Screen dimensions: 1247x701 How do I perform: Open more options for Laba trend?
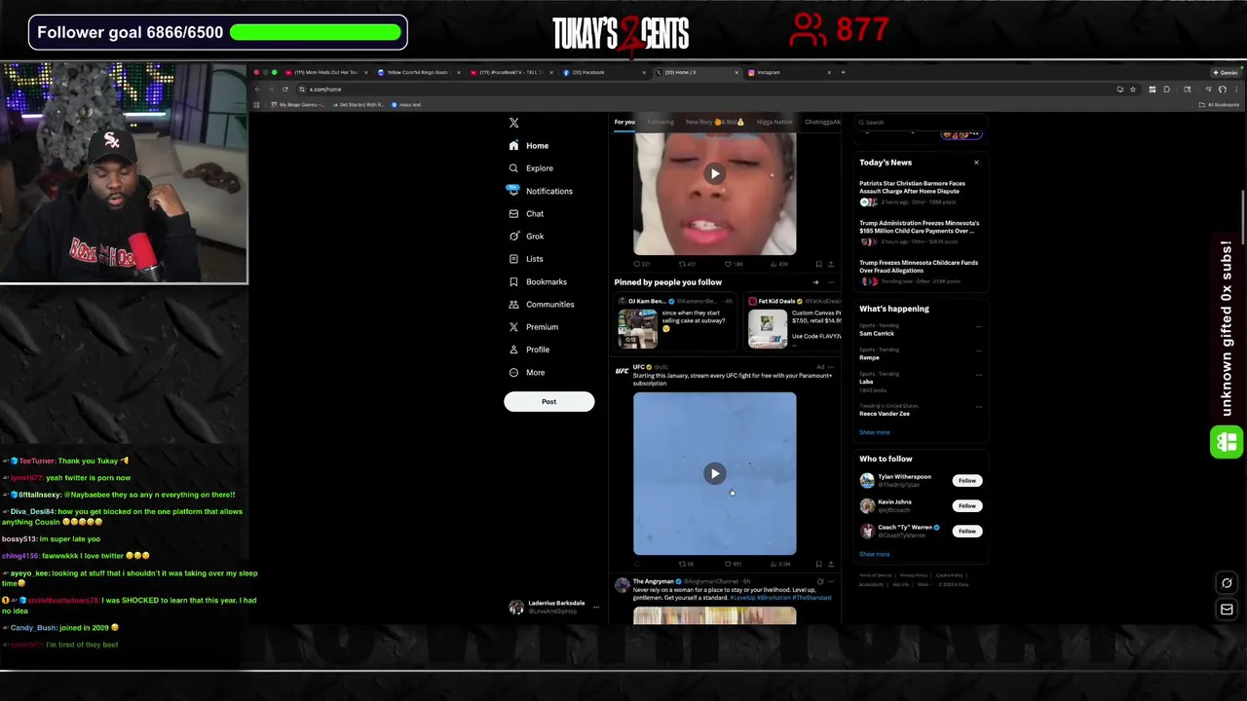(x=978, y=375)
